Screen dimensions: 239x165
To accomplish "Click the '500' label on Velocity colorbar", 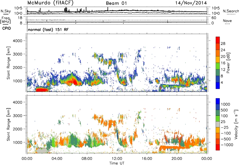I will point(225,110).
